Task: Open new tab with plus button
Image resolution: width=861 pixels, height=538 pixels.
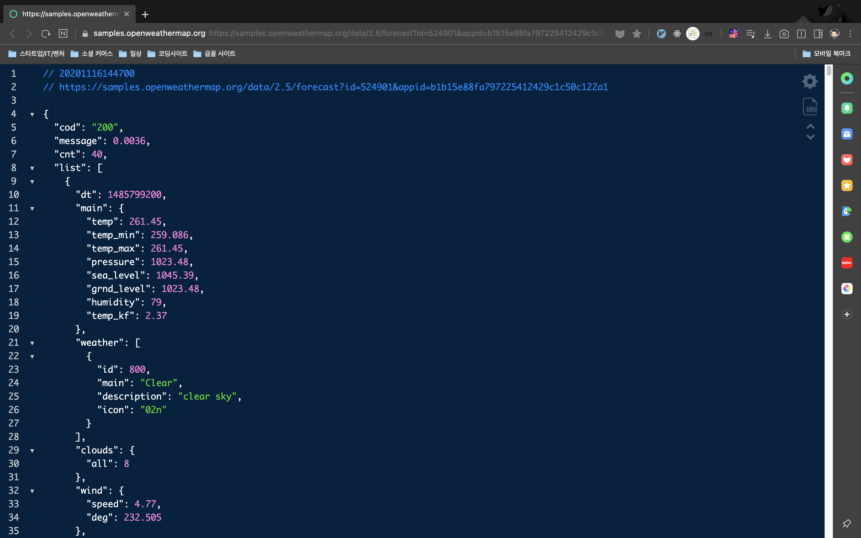Action: click(x=145, y=15)
